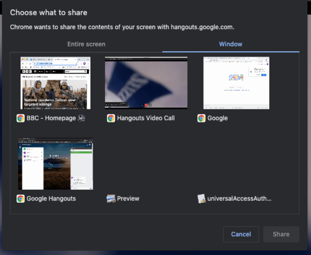Choose the Google Hangouts window thumbnail
The height and width of the screenshot is (255, 311).
(55, 164)
